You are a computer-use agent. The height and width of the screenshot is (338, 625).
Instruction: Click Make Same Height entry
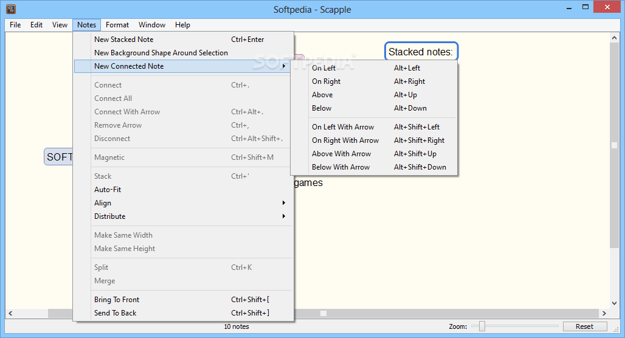(x=184, y=249)
